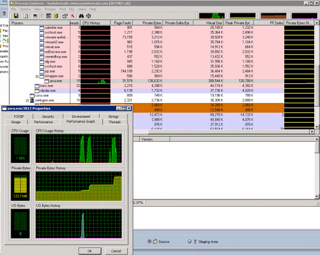Toggle the lower pane toolbar icon
Image resolution: width=320 pixels, height=255 pixels.
point(49,16)
